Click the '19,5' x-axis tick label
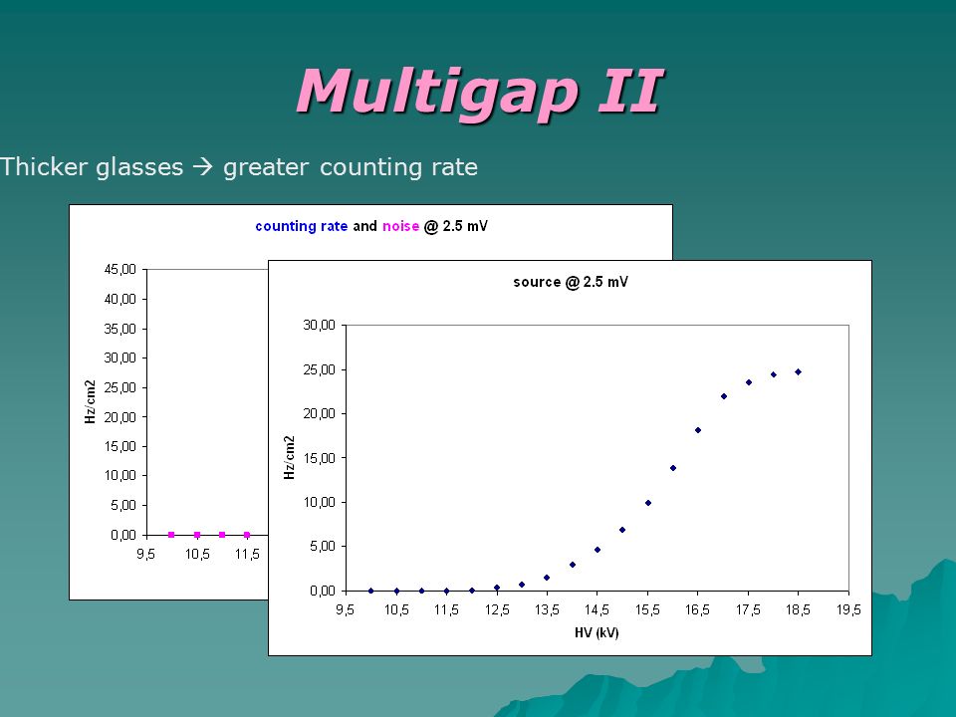The height and width of the screenshot is (717, 956). click(x=848, y=609)
